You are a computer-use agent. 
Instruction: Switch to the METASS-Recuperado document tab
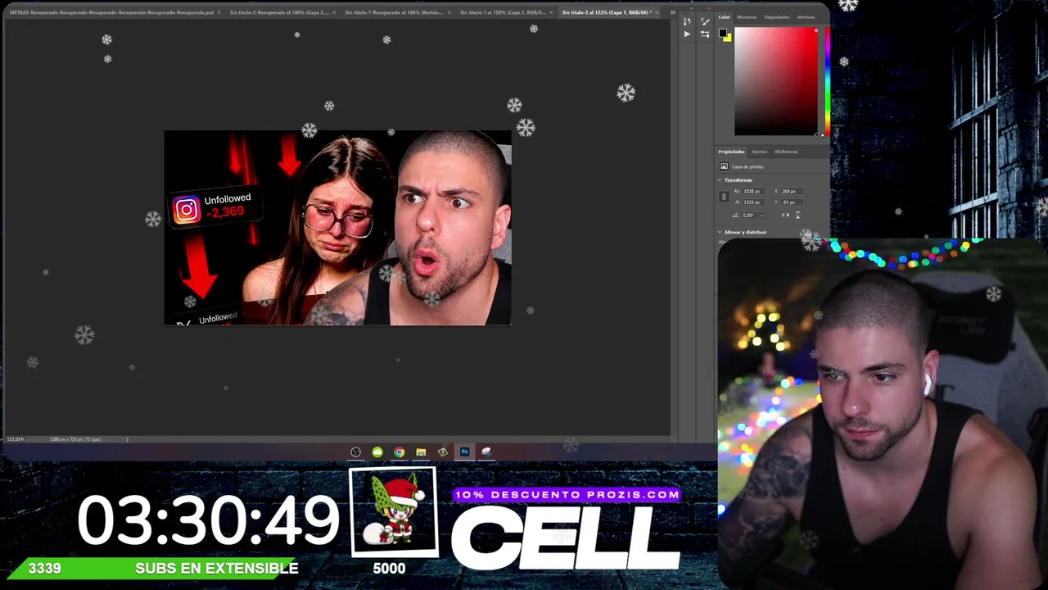pyautogui.click(x=111, y=12)
